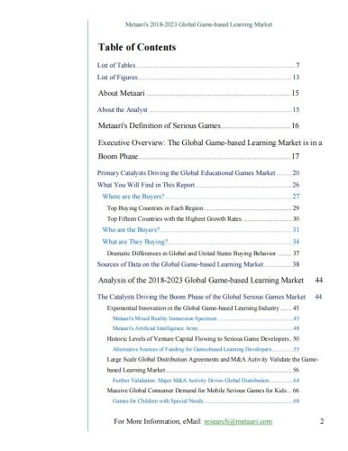
Task: Open Primary Catalysts Driving the Global Educational Games
Action: 198,173
